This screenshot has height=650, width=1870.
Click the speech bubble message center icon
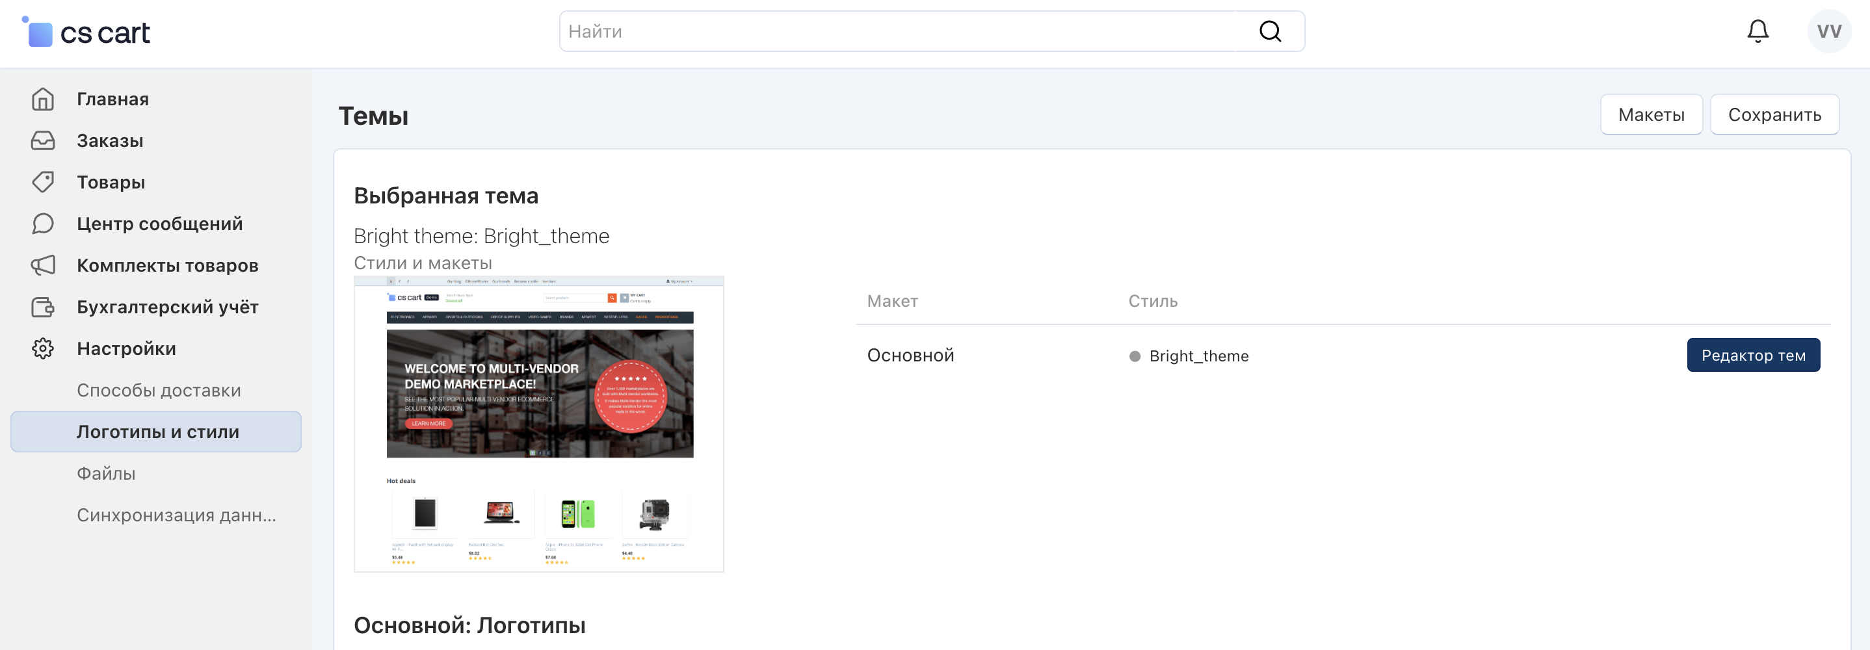pyautogui.click(x=43, y=224)
